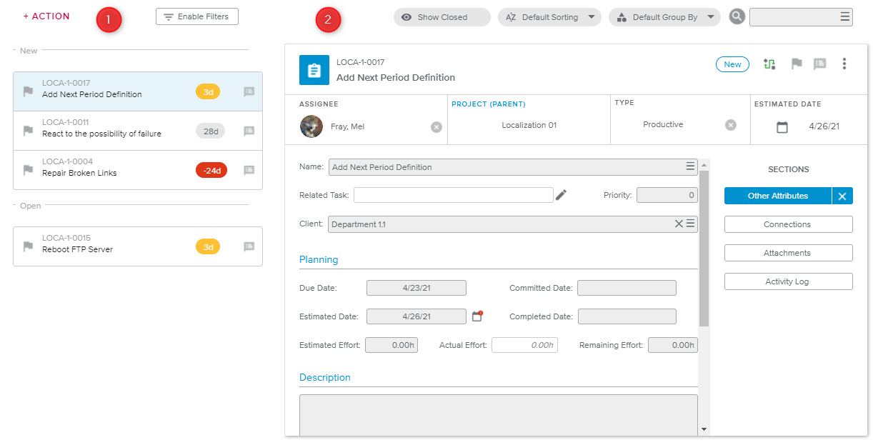Click the search magnifier icon
This screenshot has width=873, height=445.
pyautogui.click(x=737, y=17)
